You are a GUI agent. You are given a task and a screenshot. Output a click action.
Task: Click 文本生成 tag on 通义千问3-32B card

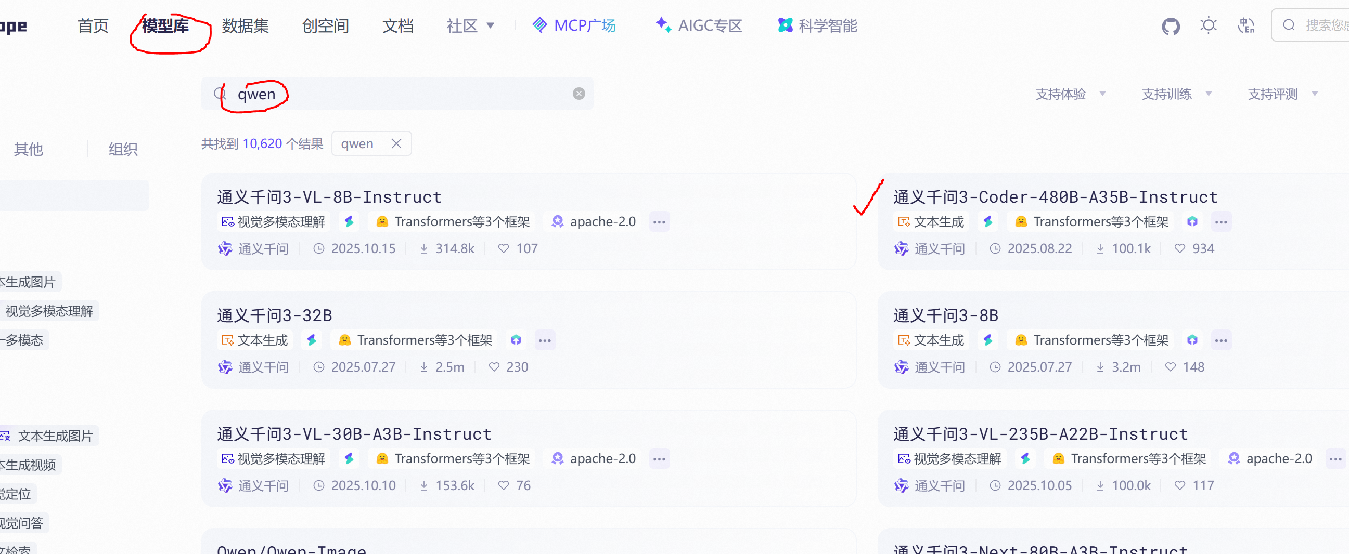254,340
